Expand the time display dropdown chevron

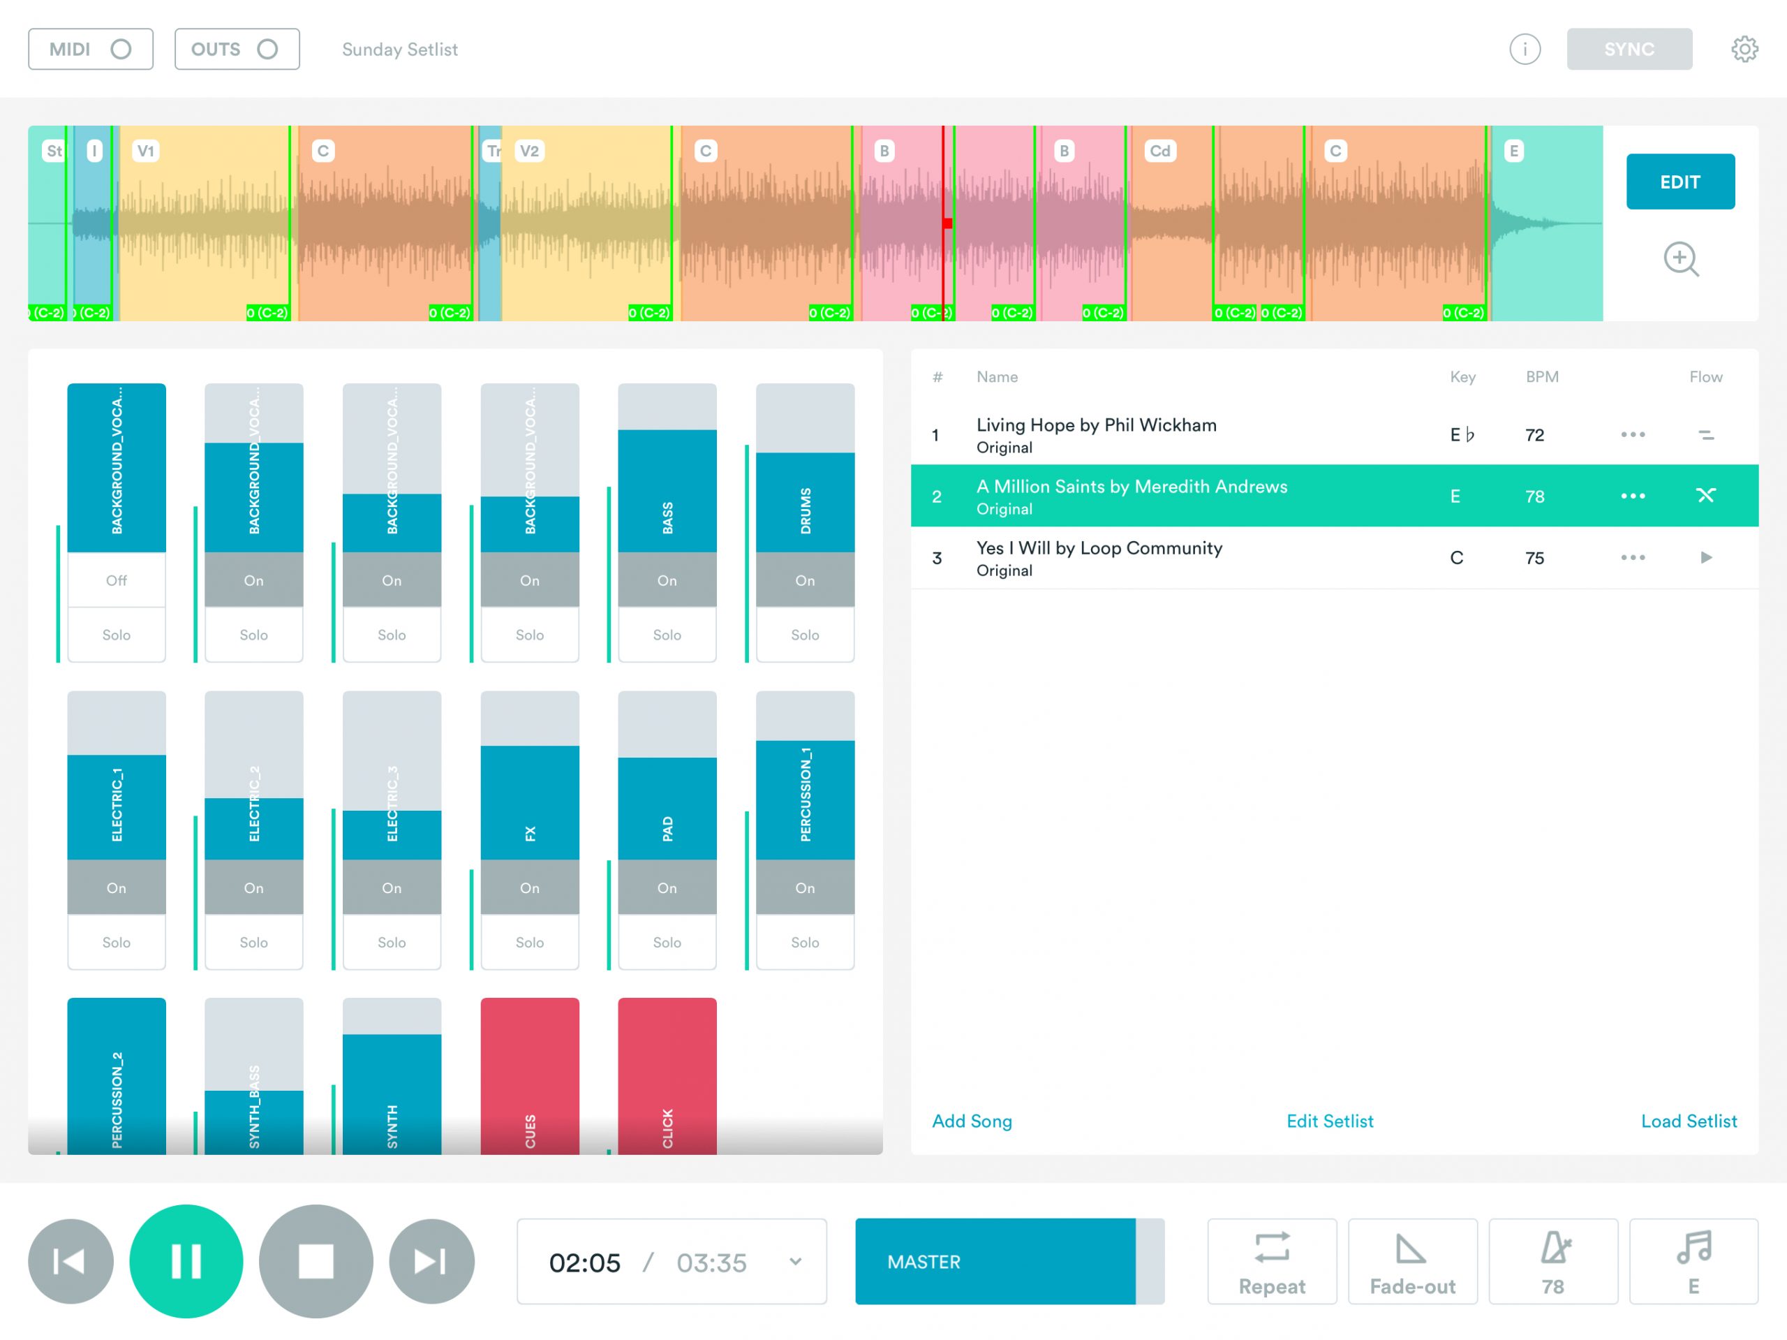tap(796, 1262)
